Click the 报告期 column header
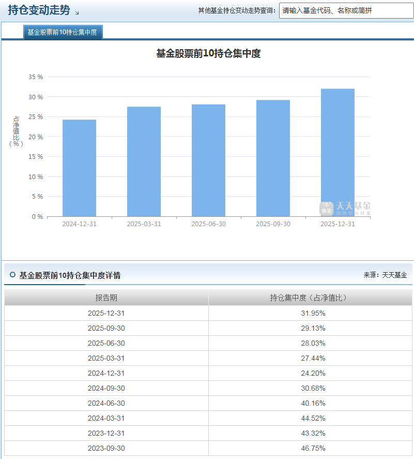Viewport: 414px width, 459px height. [106, 298]
